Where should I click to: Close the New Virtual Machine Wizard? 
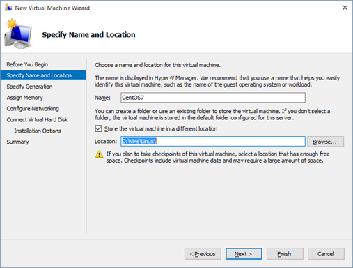345,8
